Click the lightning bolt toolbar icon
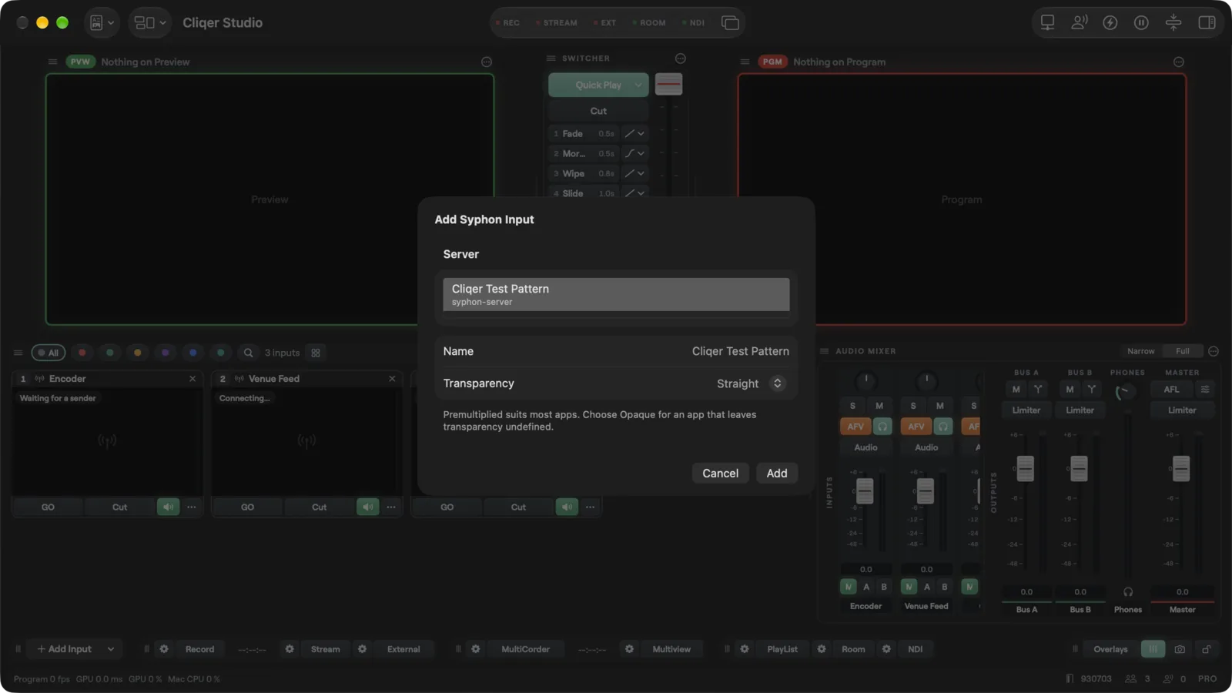 tap(1110, 23)
